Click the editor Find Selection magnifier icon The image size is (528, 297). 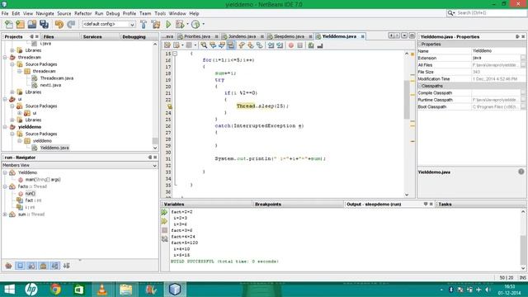(x=204, y=45)
